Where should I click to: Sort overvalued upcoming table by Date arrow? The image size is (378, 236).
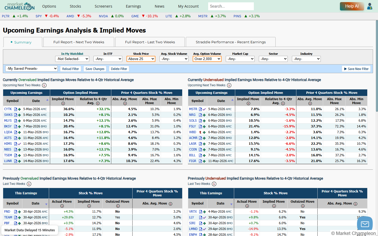48,100
